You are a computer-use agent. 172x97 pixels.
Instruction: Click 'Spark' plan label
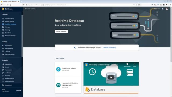pos(3,90)
